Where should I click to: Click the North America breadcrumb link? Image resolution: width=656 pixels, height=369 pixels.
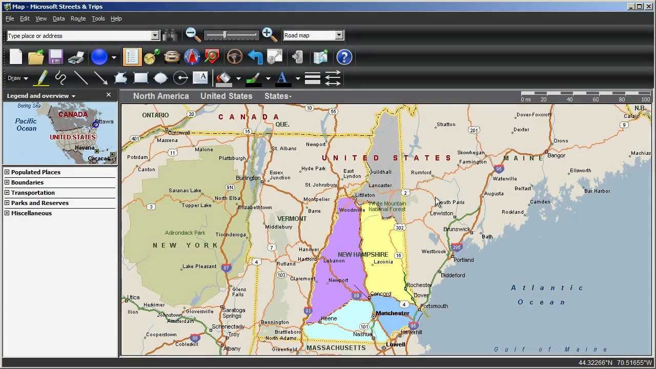point(161,96)
